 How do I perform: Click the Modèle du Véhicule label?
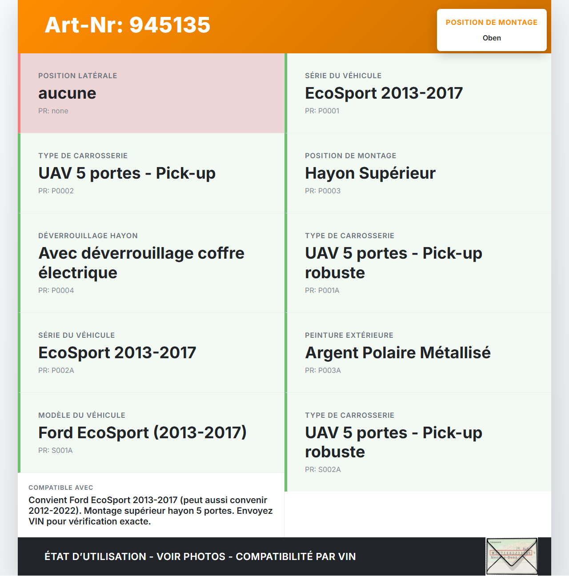coord(82,416)
